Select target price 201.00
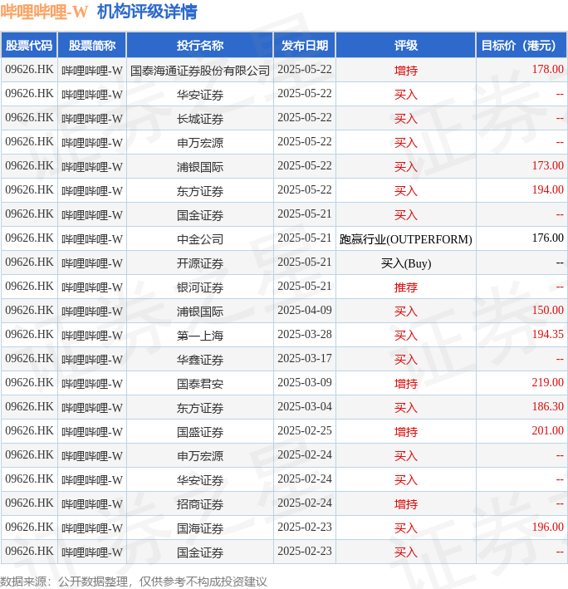568x589 pixels. [548, 430]
